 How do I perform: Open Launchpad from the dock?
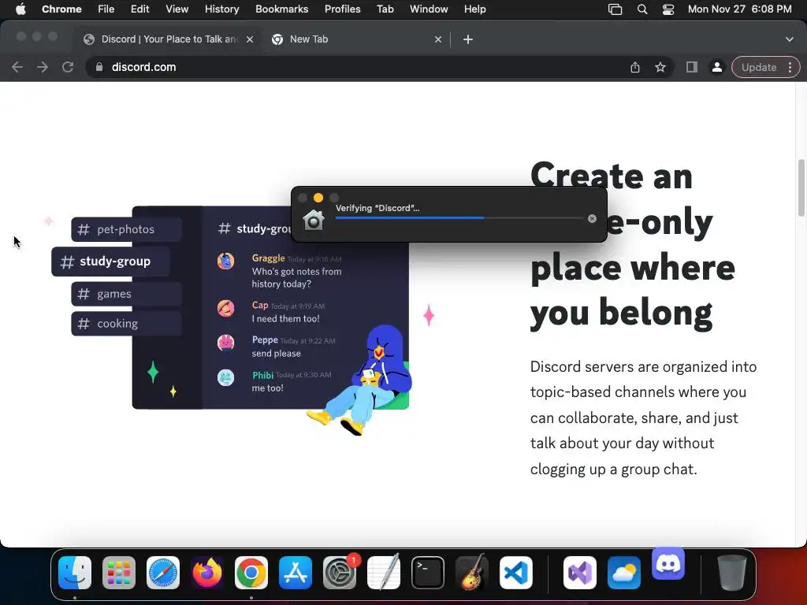coord(119,573)
